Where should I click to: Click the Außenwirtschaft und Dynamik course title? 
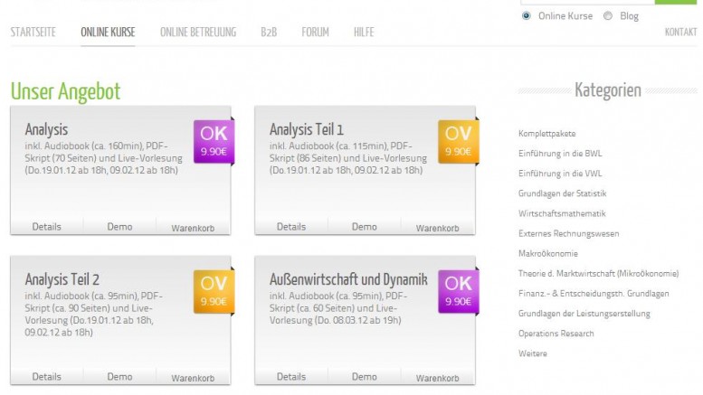(347, 280)
